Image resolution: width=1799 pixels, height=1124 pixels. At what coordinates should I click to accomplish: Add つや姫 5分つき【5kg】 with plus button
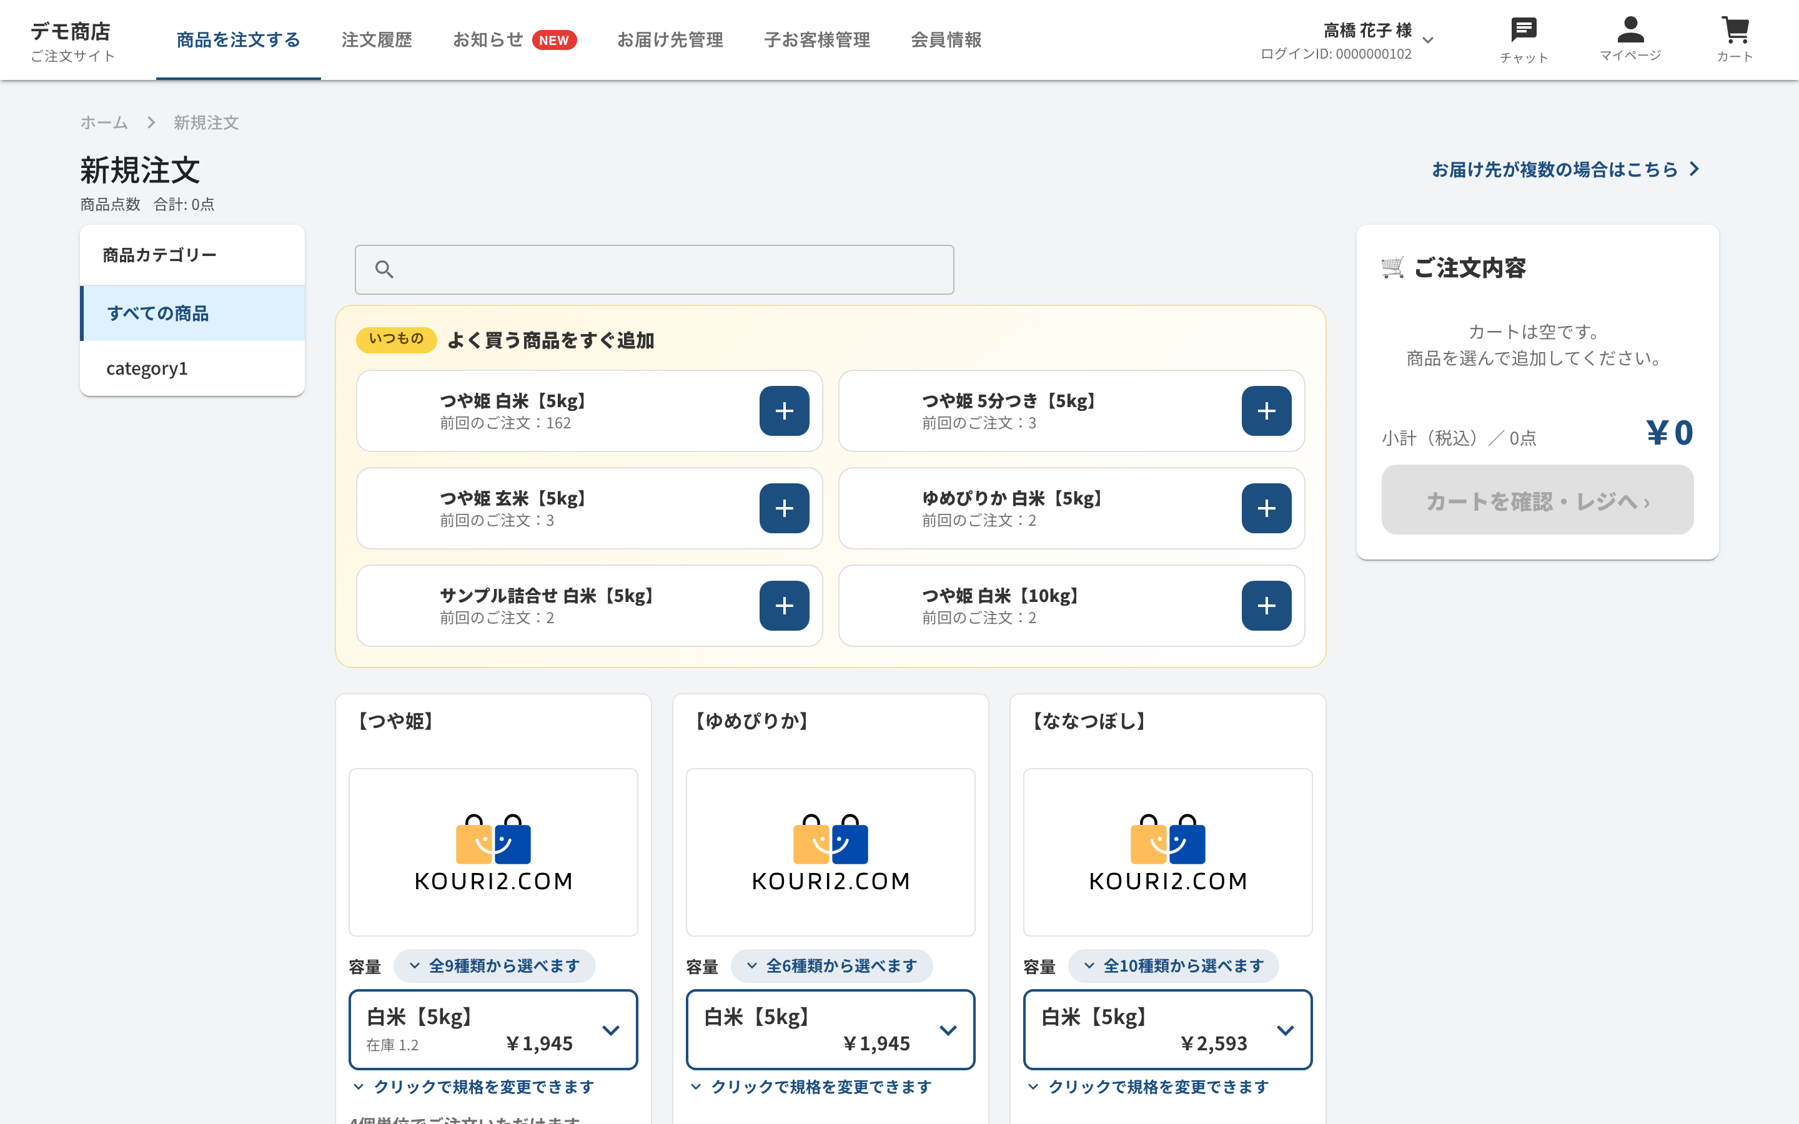[1266, 410]
